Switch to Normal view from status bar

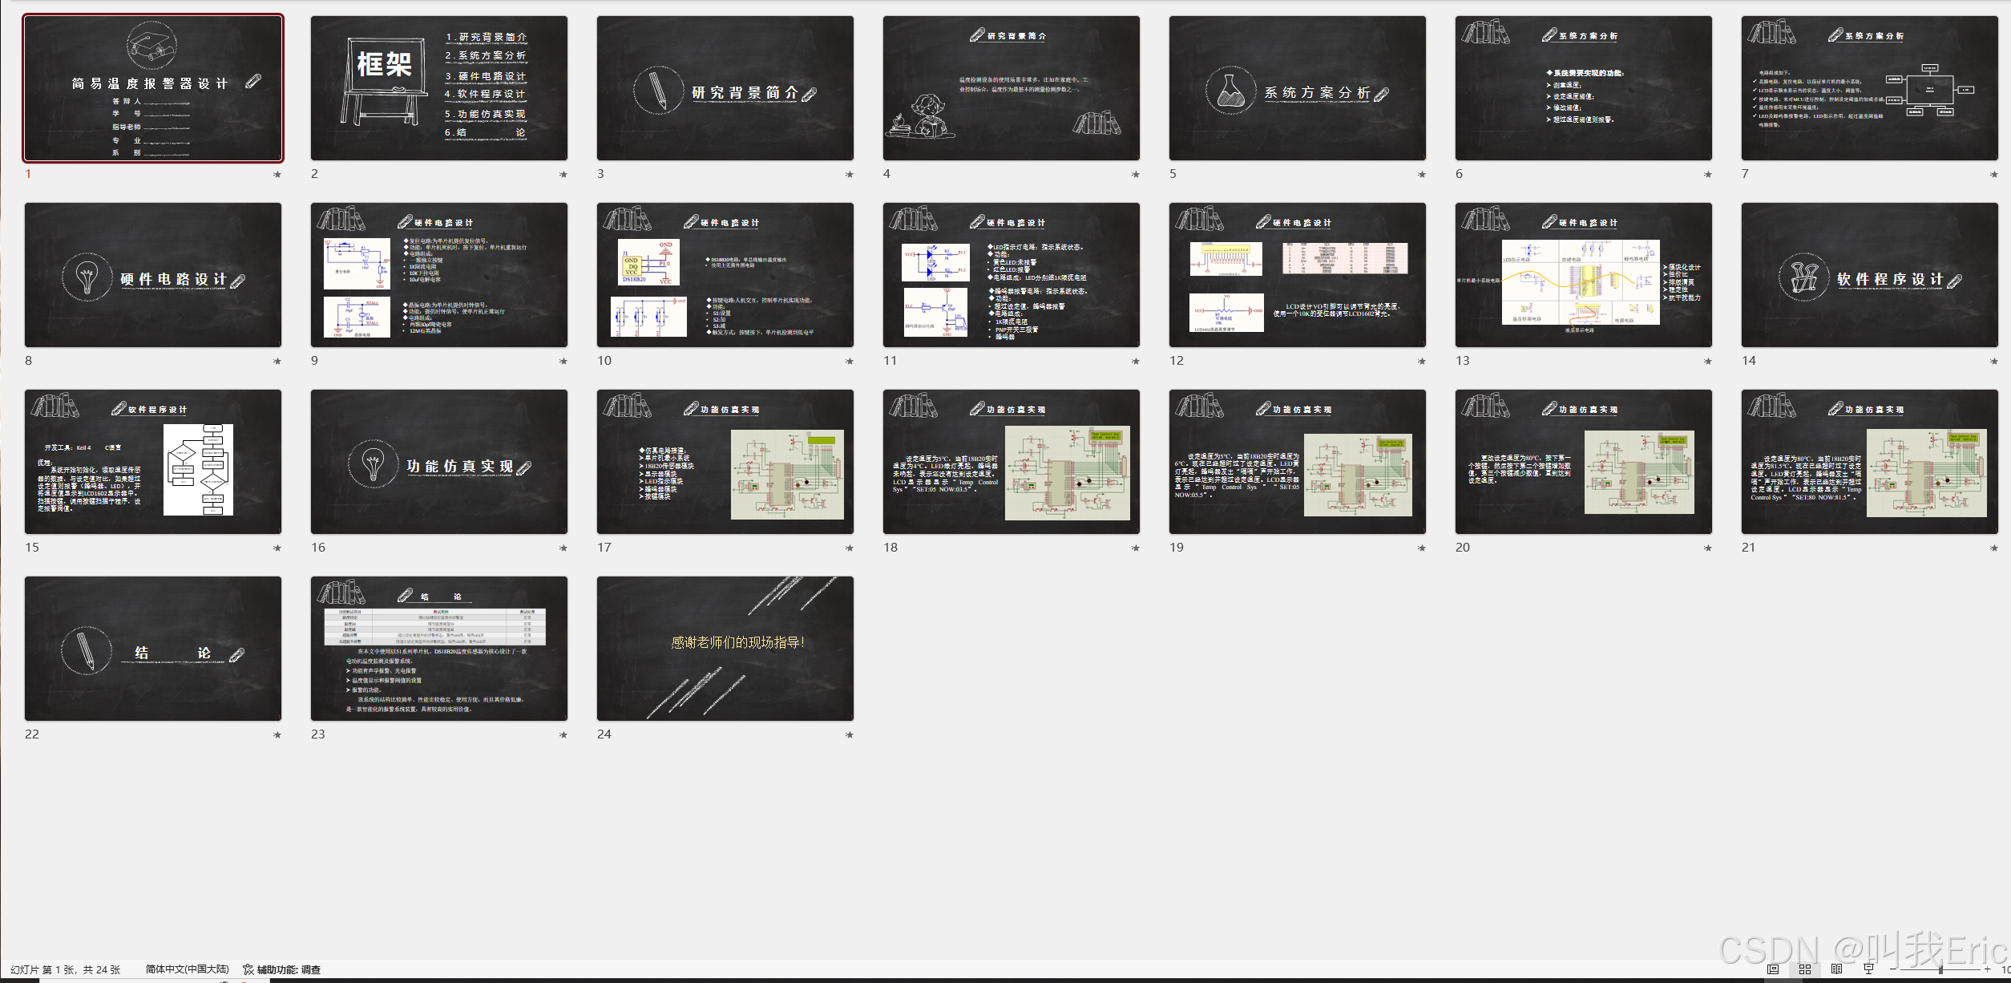tap(1772, 969)
